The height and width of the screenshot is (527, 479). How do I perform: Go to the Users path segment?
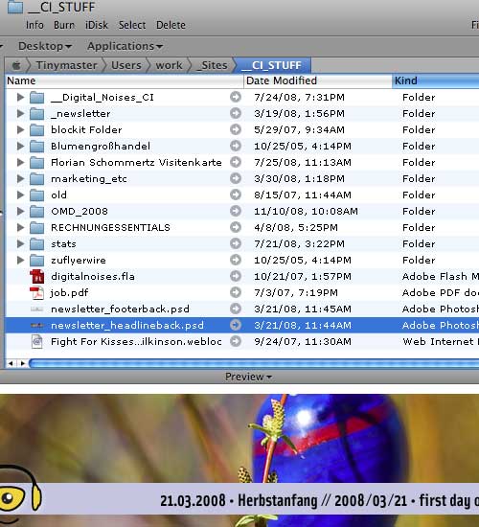pyautogui.click(x=126, y=65)
